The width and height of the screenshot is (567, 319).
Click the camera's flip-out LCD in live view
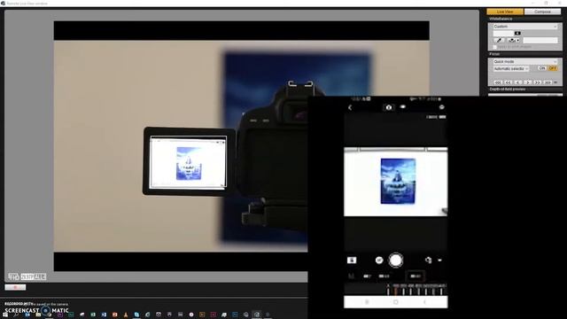click(188, 161)
